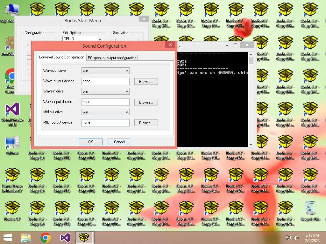The width and height of the screenshot is (326, 244).
Task: Select the Bochs 2.7 - Copy (6) icon
Action: [x=37, y=213]
